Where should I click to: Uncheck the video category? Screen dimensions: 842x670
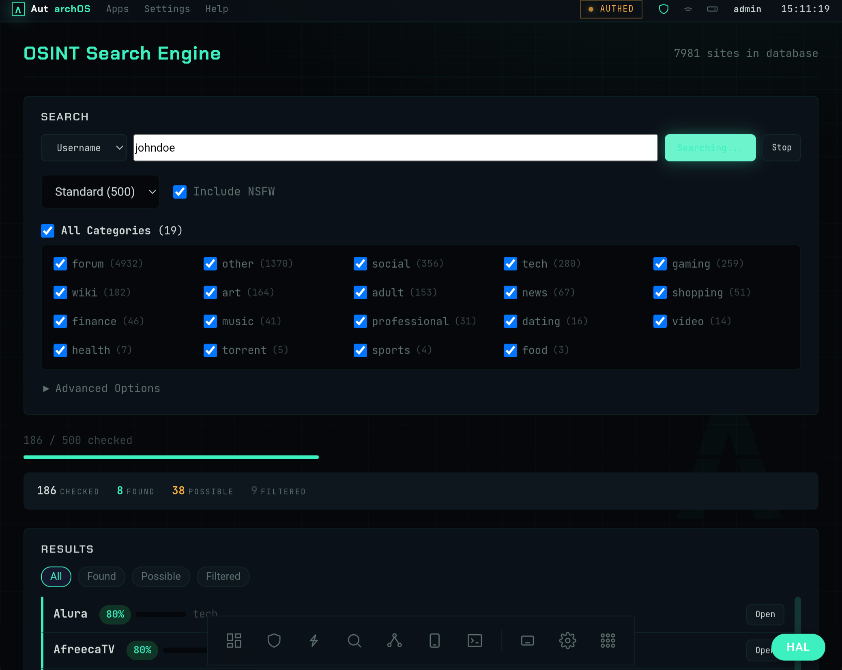pos(660,322)
